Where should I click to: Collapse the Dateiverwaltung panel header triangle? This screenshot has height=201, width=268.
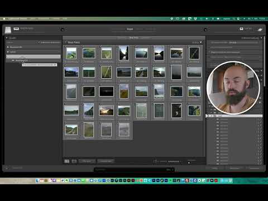[261, 38]
